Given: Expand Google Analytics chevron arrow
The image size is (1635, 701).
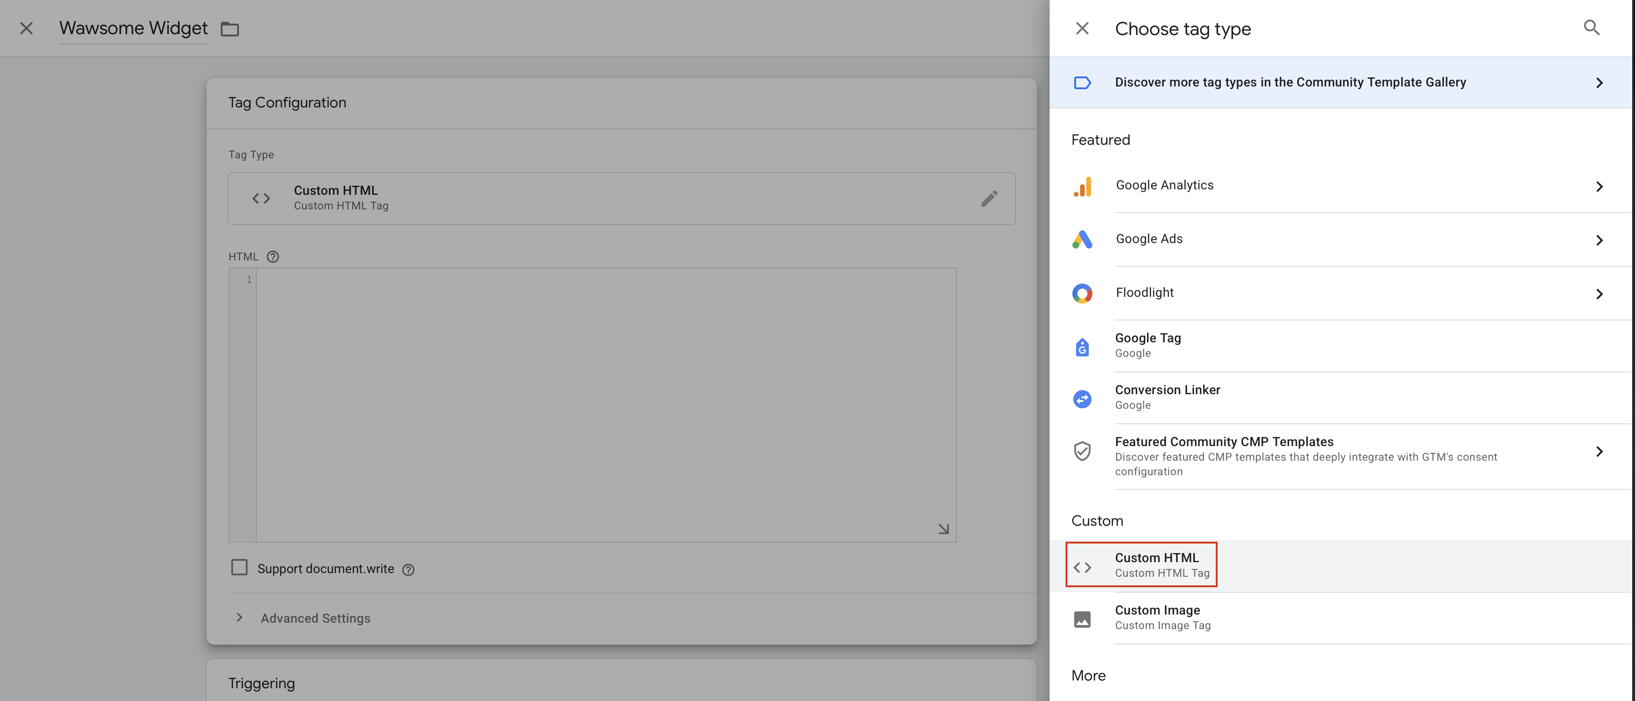Looking at the screenshot, I should 1599,187.
